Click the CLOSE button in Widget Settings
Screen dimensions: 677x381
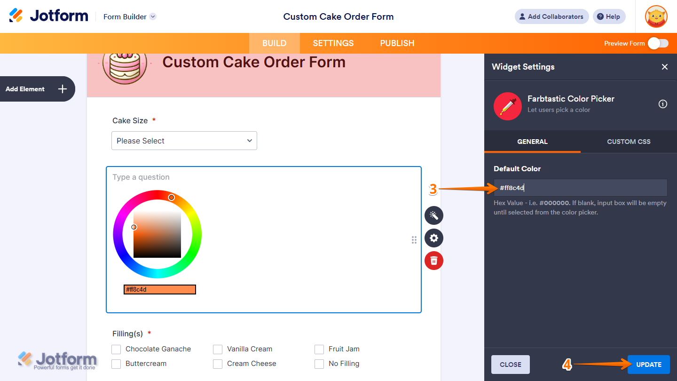[511, 364]
